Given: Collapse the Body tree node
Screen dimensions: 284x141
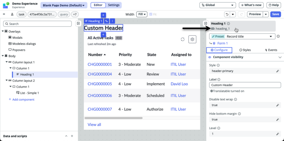Looking at the screenshot, I should [3, 56].
